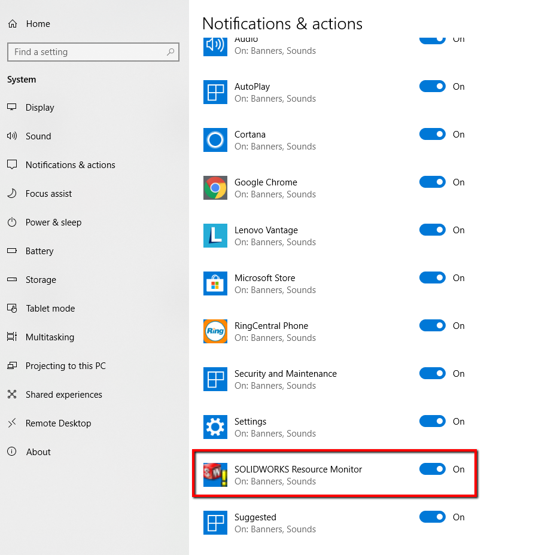The height and width of the screenshot is (555, 554).
Task: Click the SOLIDWORKS Resource Monitor icon
Action: point(215,475)
